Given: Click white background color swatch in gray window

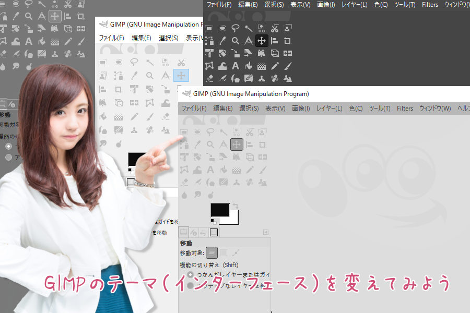Looking at the screenshot, I should 235,220.
